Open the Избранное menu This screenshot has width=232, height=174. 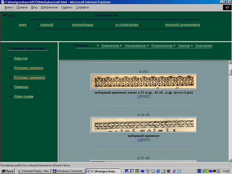coord(50,7)
